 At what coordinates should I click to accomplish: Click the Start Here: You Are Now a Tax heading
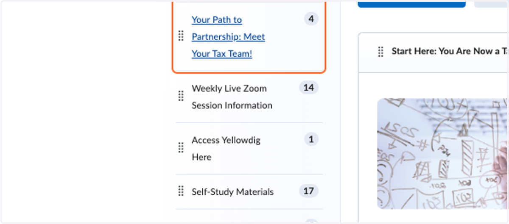pyautogui.click(x=450, y=52)
